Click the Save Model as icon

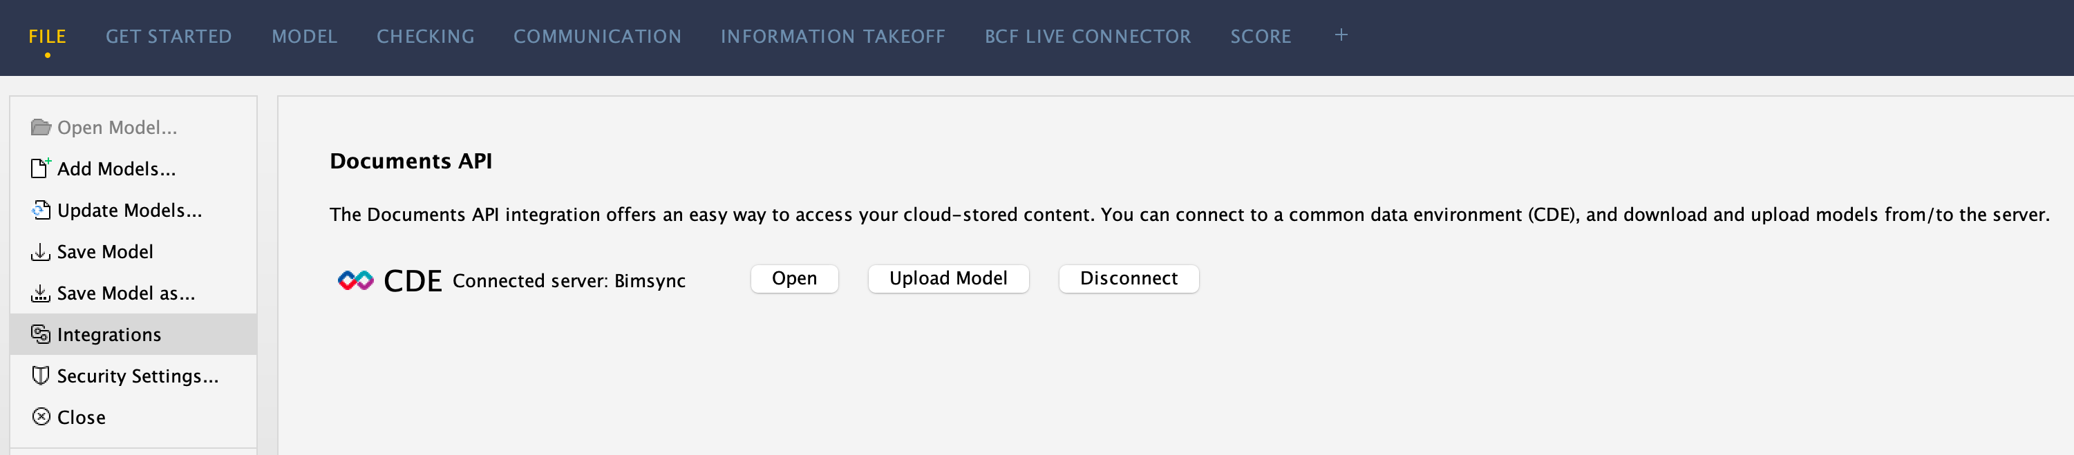(40, 293)
